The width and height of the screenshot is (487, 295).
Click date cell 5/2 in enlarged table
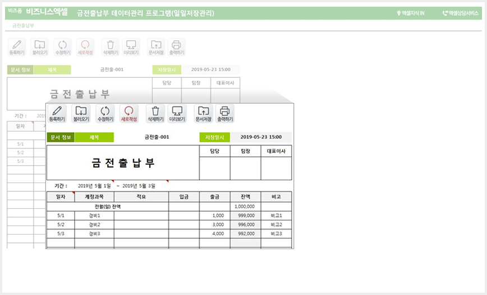click(x=61, y=224)
